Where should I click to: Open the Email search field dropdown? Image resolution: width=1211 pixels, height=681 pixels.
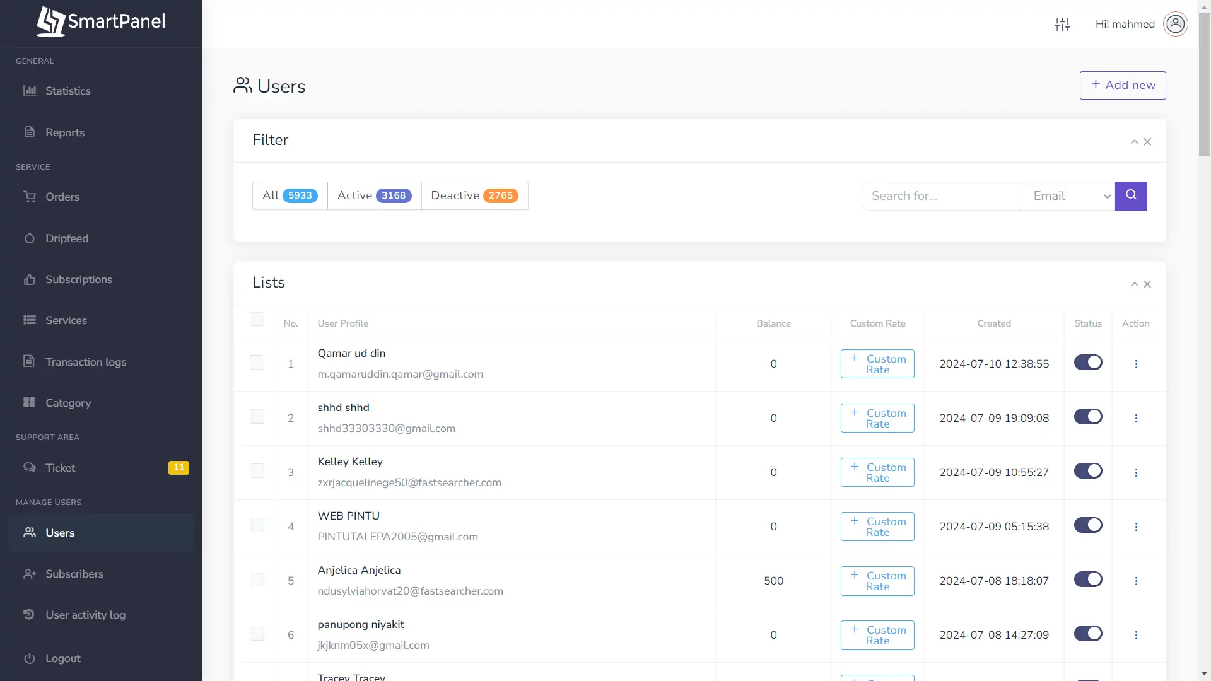point(1068,196)
